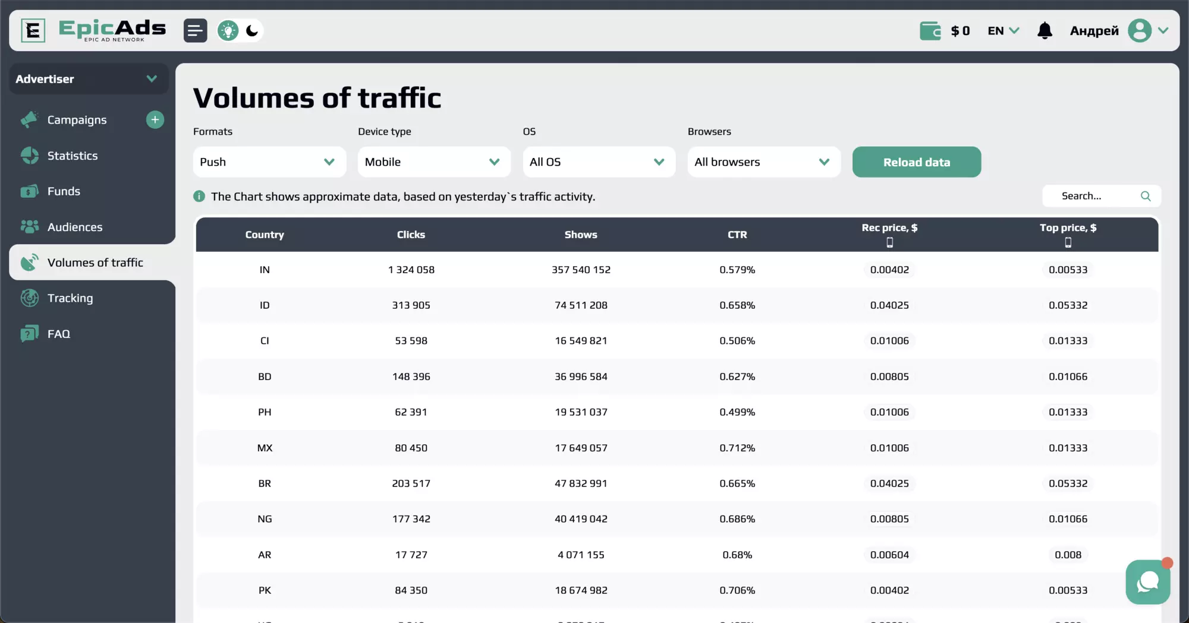Open notifications bell
The width and height of the screenshot is (1189, 623).
pos(1045,30)
